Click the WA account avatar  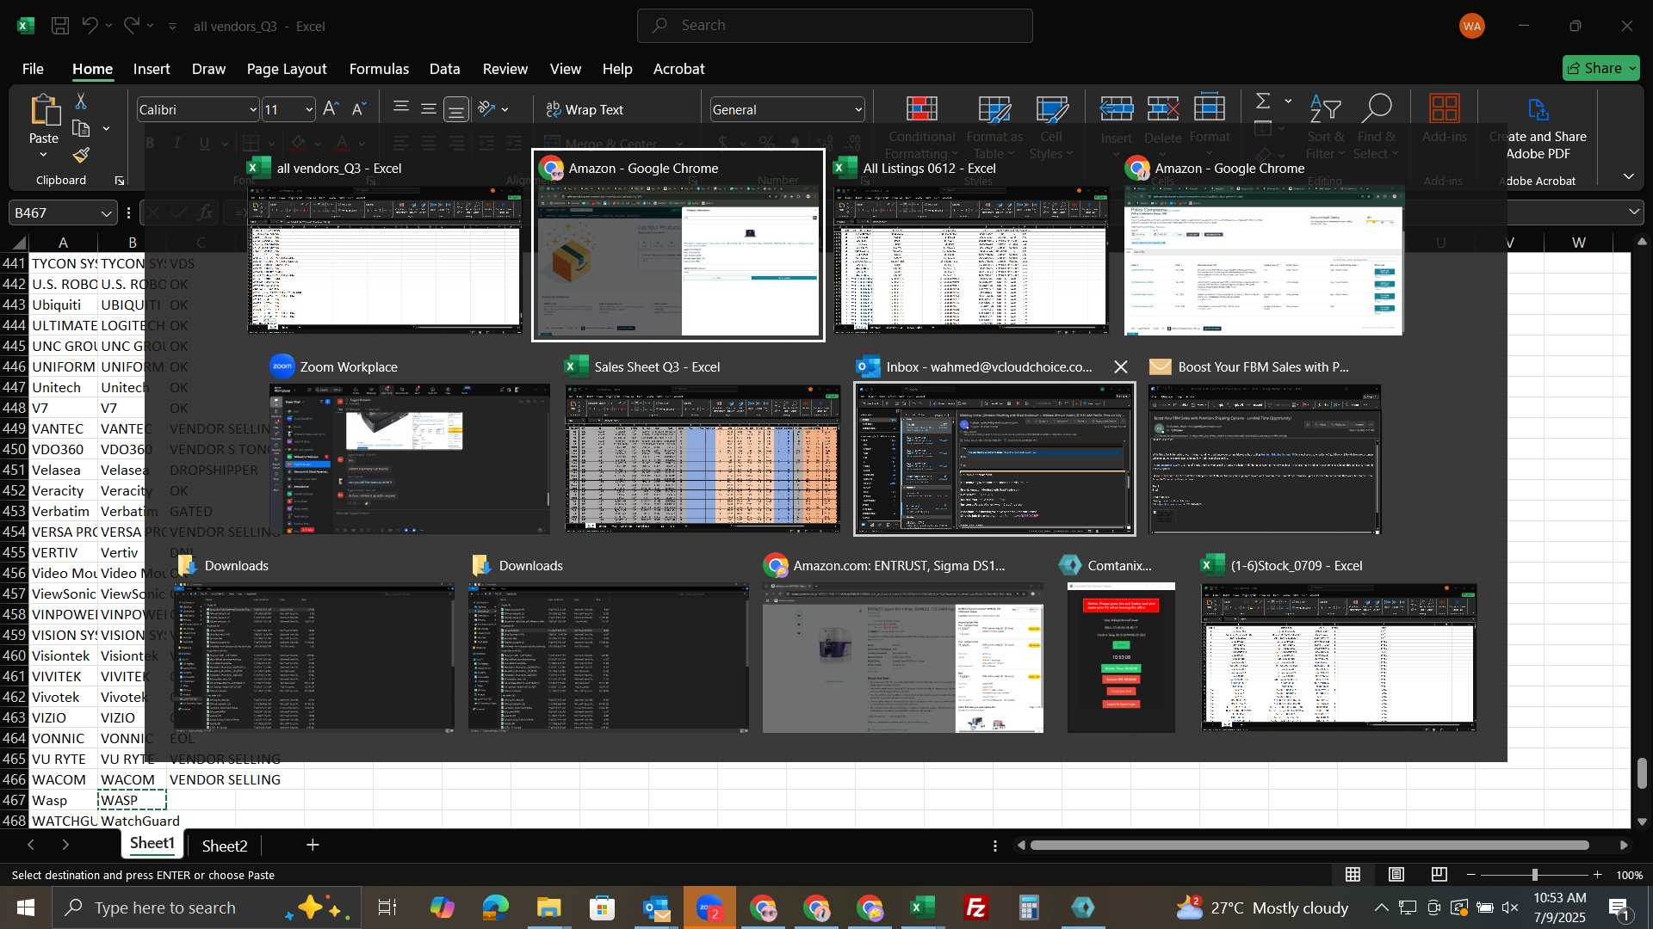1472,26
